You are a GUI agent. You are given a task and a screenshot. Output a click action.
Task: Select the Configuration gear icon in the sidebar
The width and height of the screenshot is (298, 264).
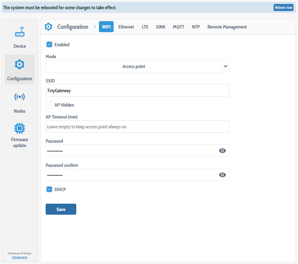[19, 64]
